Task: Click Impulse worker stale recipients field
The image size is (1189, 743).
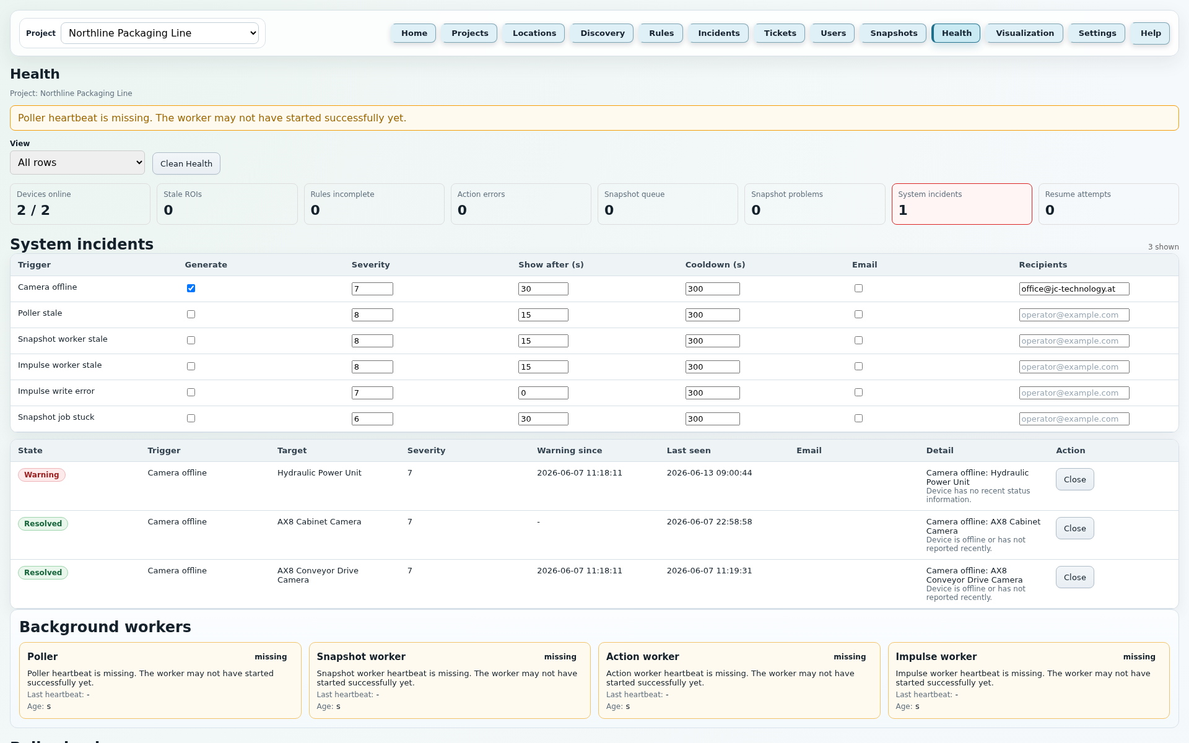Action: pyautogui.click(x=1074, y=367)
